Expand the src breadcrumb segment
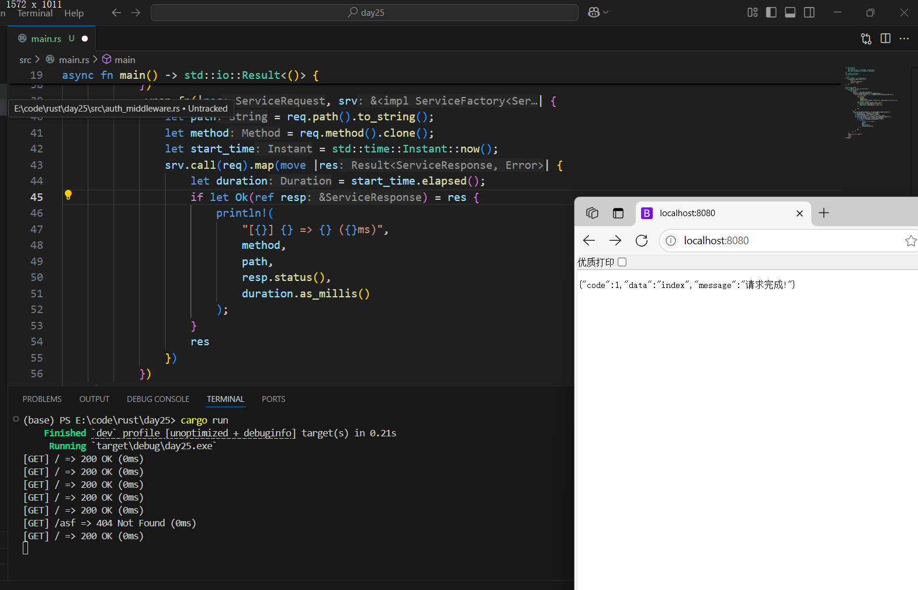Image resolution: width=918 pixels, height=590 pixels. pos(25,60)
